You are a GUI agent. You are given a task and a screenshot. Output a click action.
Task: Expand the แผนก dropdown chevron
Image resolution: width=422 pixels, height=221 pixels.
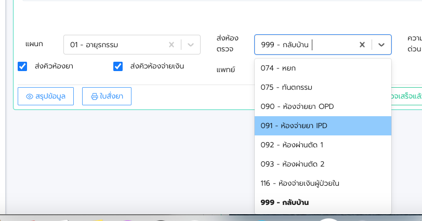coord(191,45)
